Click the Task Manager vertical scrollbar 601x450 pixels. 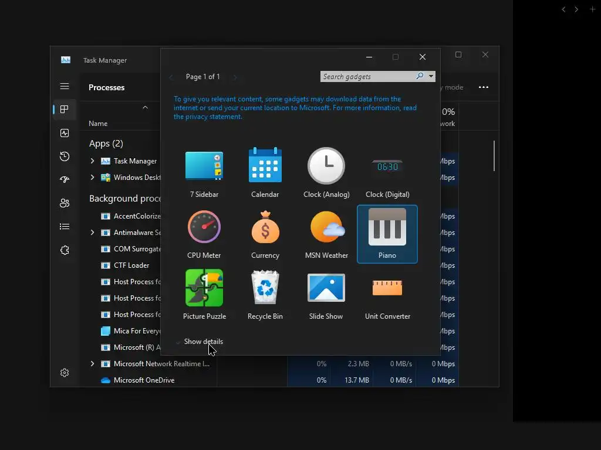[494, 156]
